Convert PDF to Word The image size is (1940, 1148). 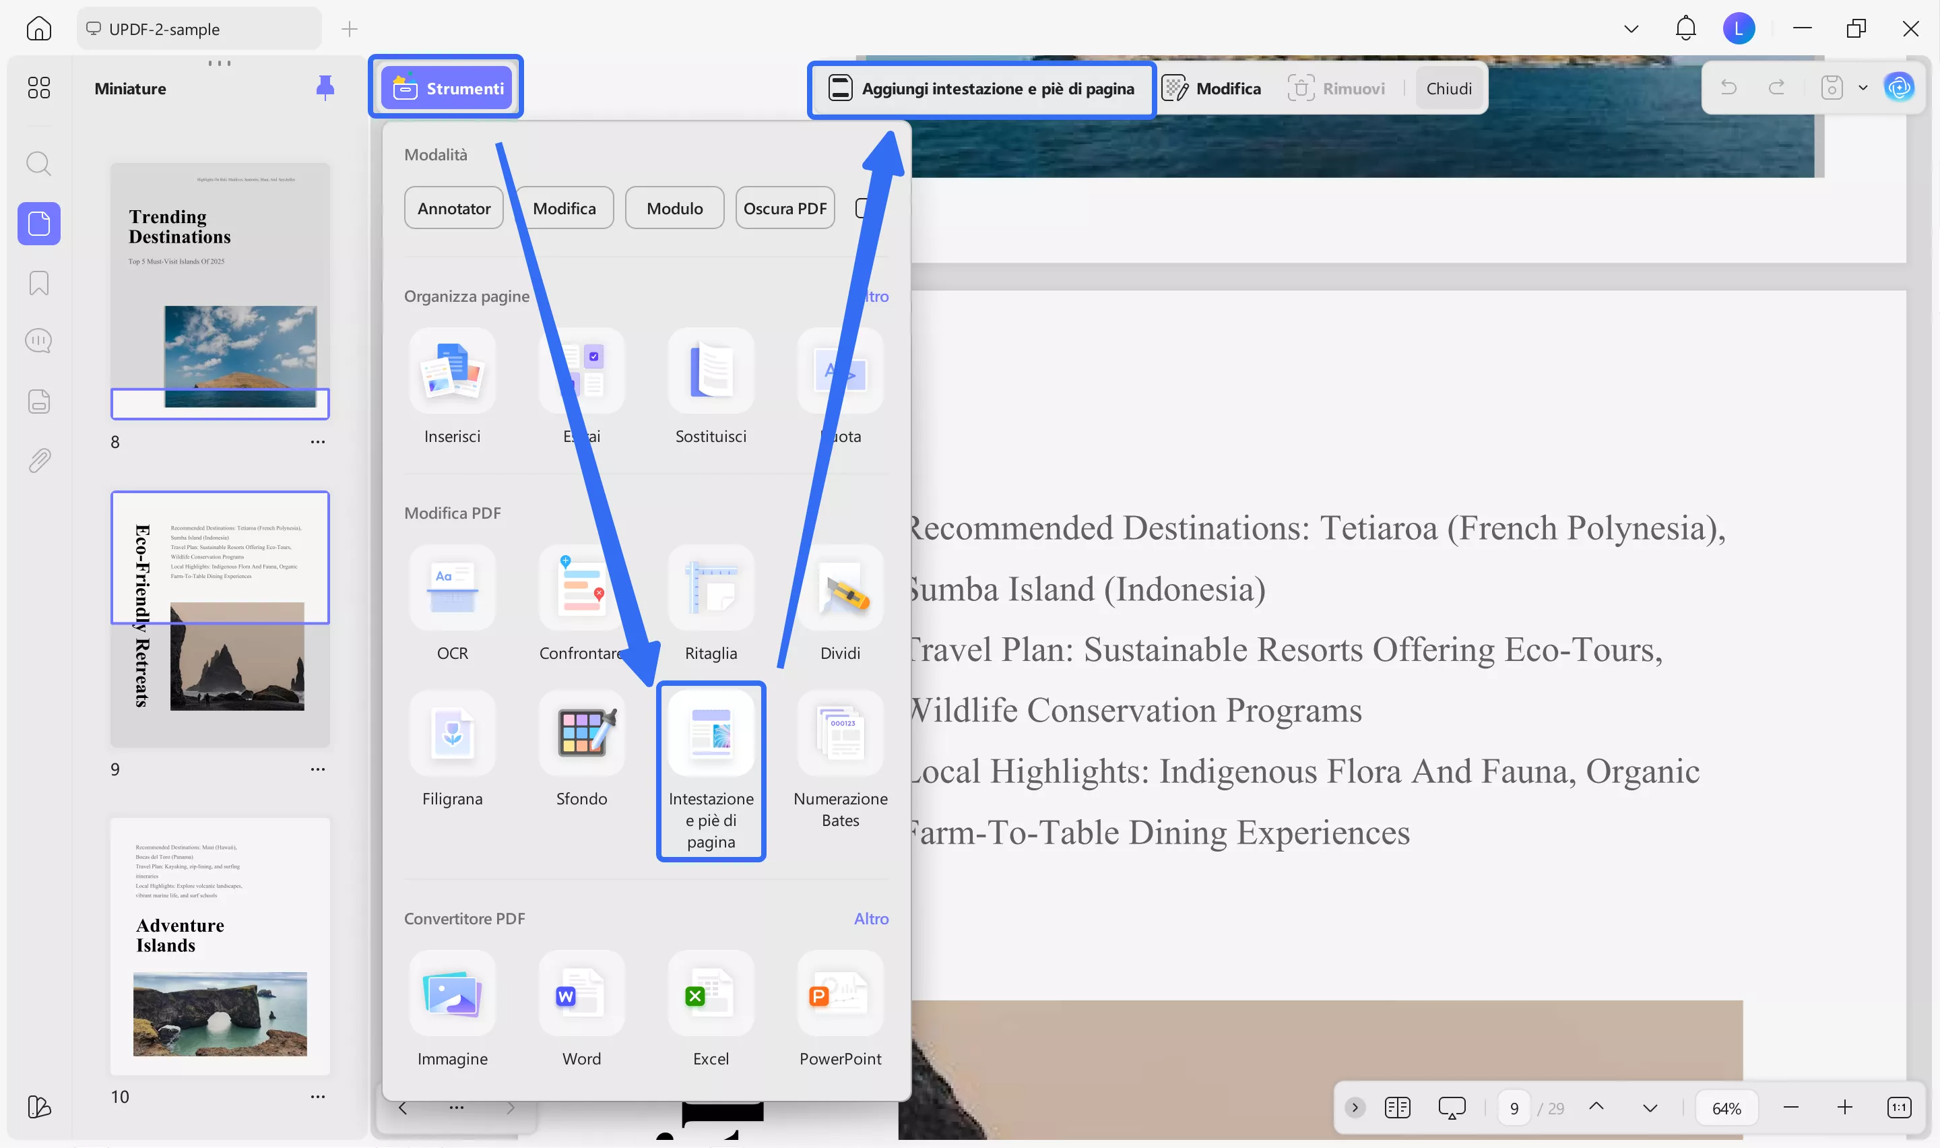coord(581,994)
